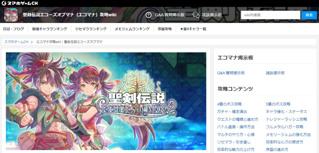
Task: Open sidebar Q&A 質問掲示板 link
Action: coord(231,73)
